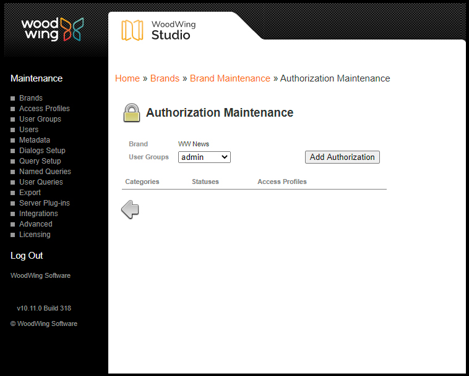Open the User Groups admin dropdown

204,157
